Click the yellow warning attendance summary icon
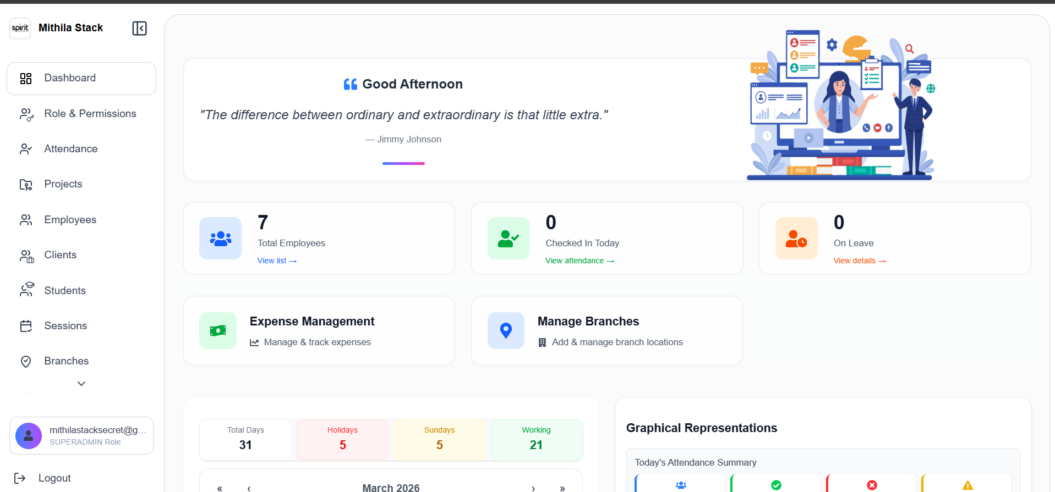This screenshot has height=492, width=1055. 968,485
